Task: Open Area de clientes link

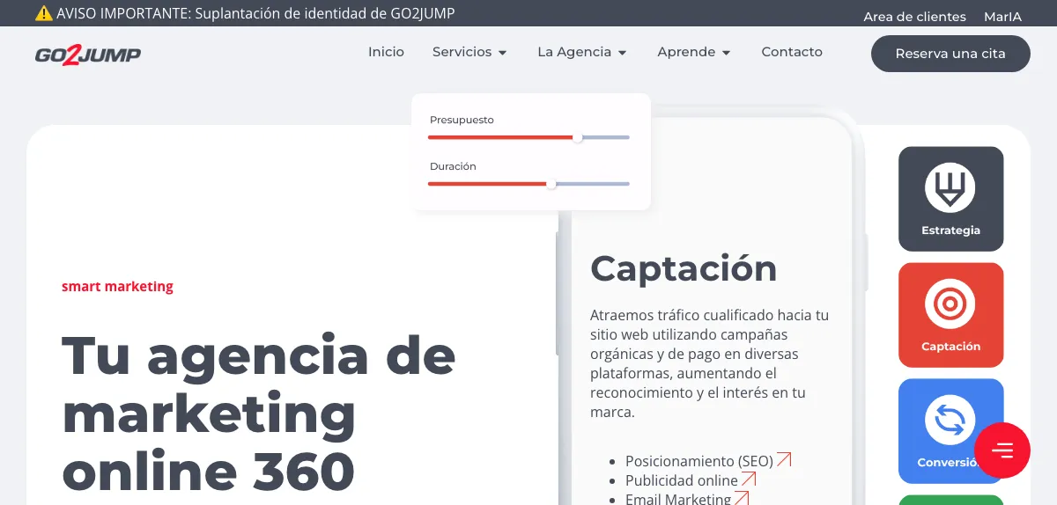Action: [914, 17]
